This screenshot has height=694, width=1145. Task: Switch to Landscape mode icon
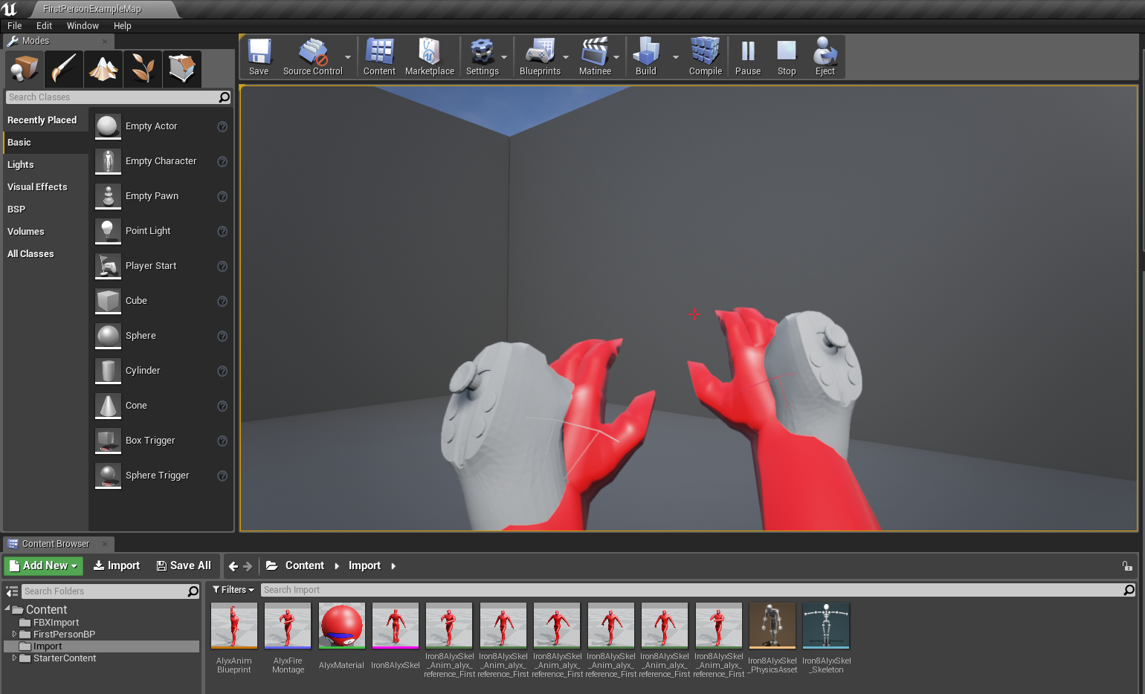pos(103,69)
